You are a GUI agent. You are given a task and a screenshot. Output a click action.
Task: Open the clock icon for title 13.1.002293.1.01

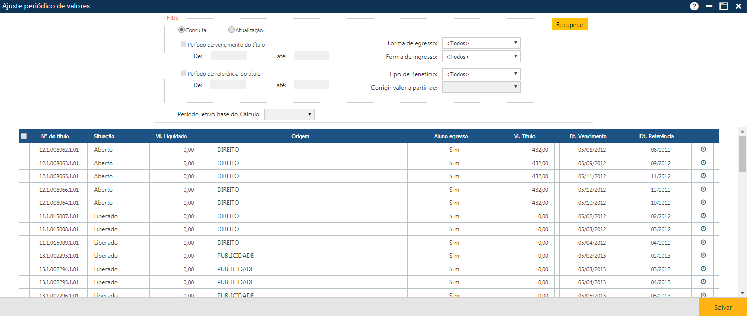point(703,255)
